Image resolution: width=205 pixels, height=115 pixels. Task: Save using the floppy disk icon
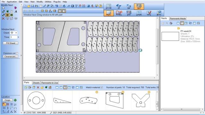32,6
